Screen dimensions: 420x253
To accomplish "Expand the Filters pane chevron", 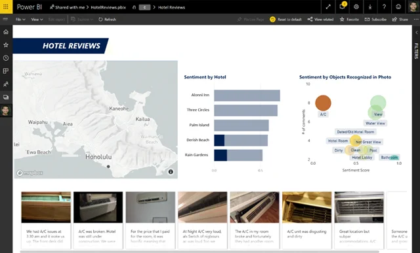I will (417, 33).
